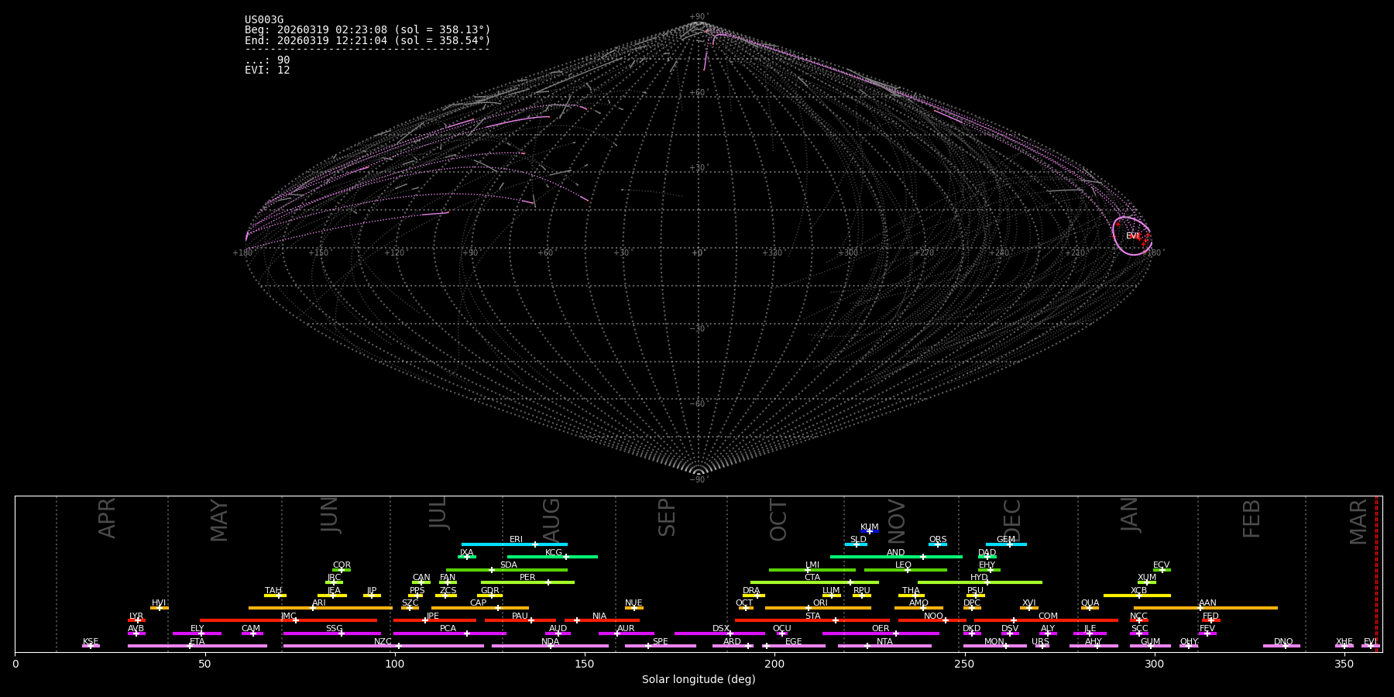Select the ORI shower label in the timeline
This screenshot has width=1394, height=697.
pos(820,603)
